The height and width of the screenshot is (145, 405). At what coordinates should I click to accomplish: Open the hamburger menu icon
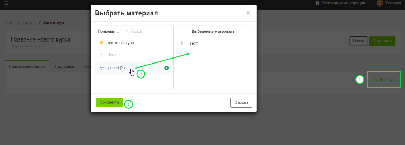pyautogui.click(x=6, y=3)
